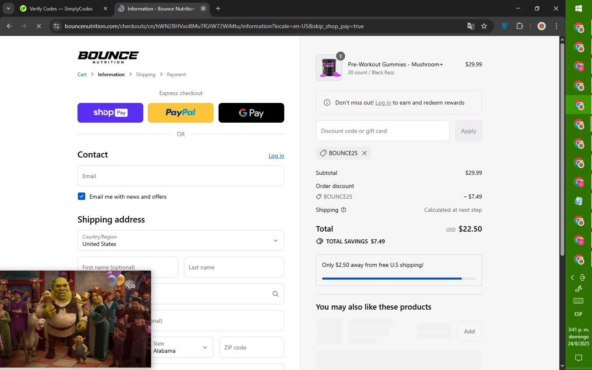This screenshot has width=592, height=370.
Task: Click the Apply discount button
Action: [468, 131]
